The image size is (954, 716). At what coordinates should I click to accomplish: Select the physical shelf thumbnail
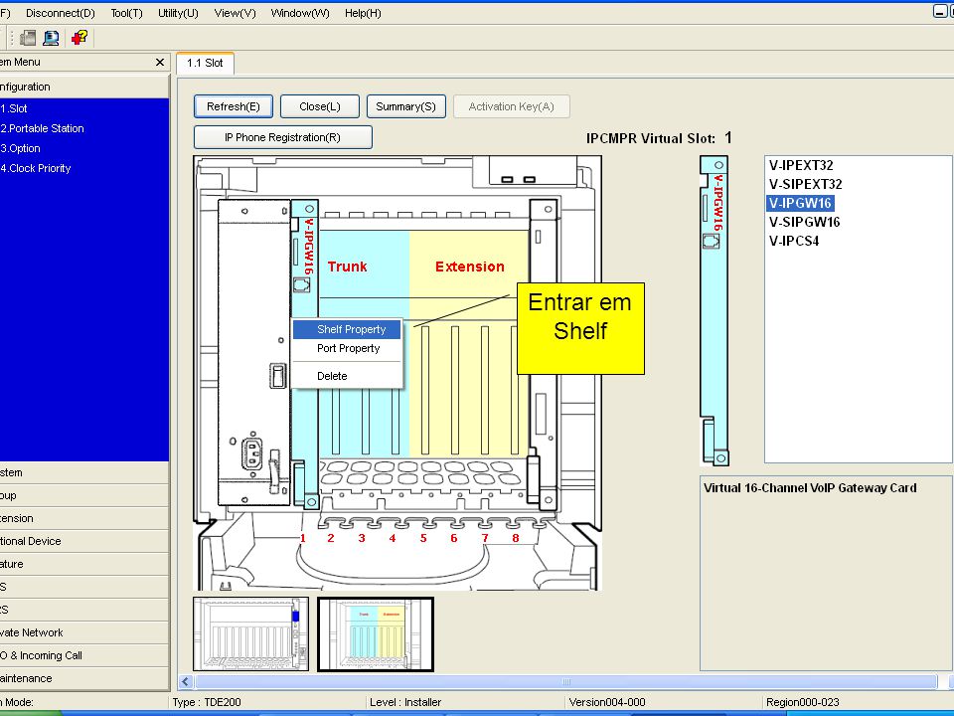[250, 633]
